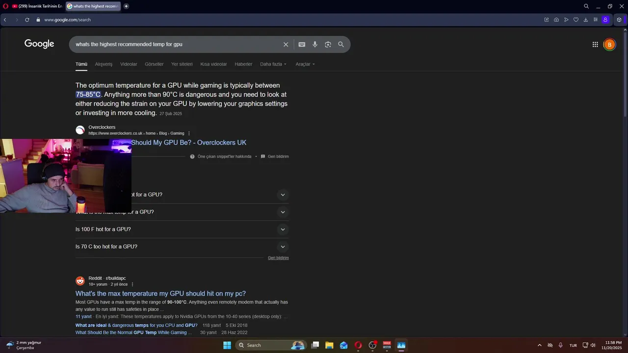Viewport: 628px width, 353px height.
Task: Open Easy Setup sliders icon
Action: [596, 20]
